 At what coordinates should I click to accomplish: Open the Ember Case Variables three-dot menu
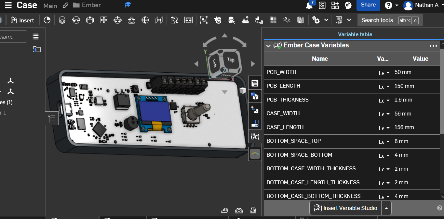click(x=433, y=46)
